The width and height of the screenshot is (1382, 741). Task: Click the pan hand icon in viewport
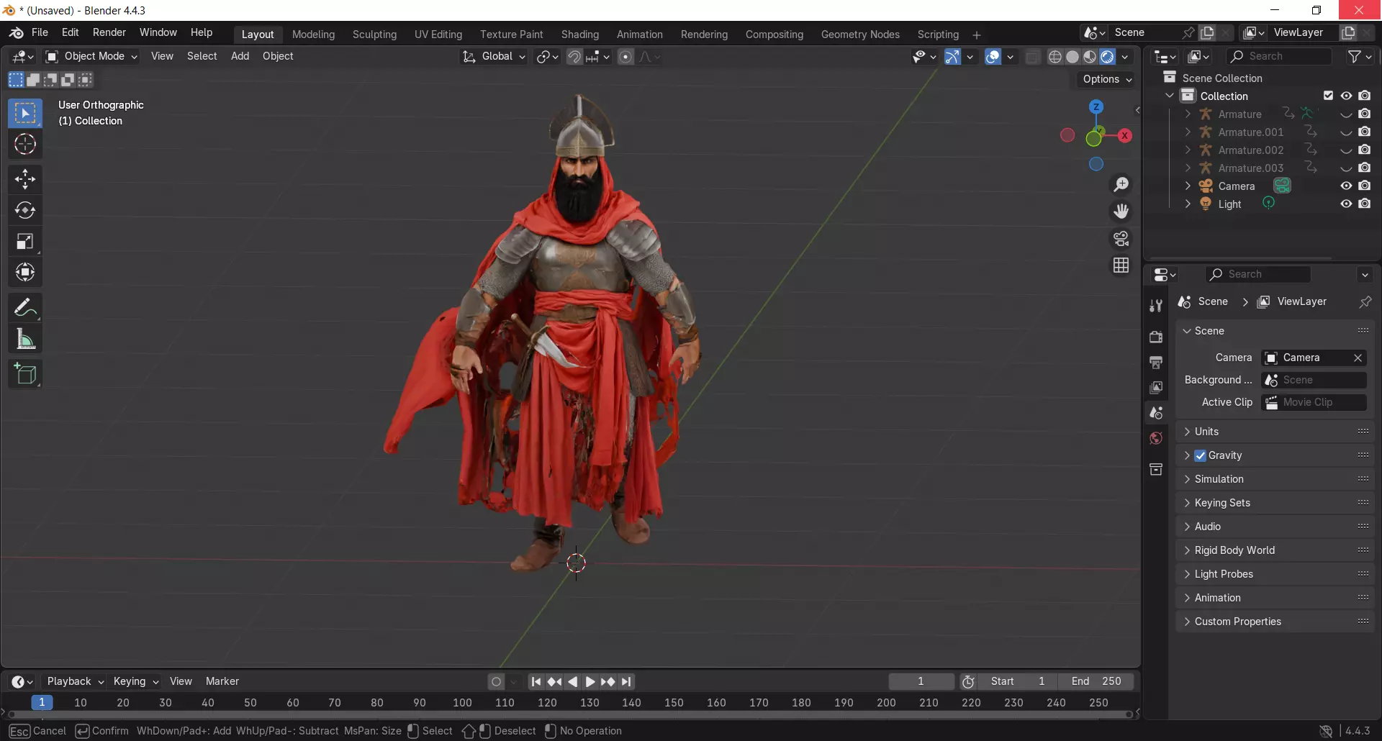coord(1121,212)
